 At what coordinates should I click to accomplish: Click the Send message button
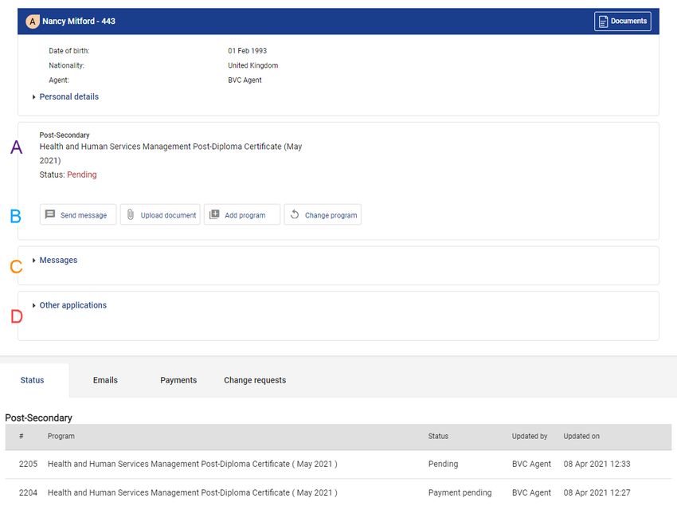click(78, 215)
